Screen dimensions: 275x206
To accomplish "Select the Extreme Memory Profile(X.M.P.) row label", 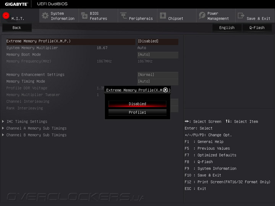I will tap(39, 41).
